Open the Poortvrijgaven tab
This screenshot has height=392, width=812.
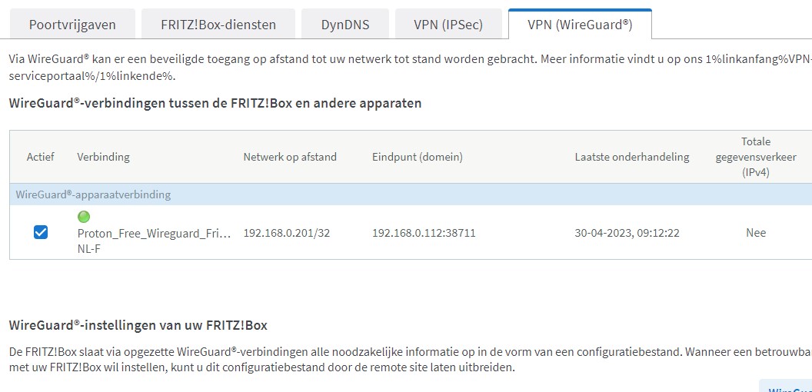72,25
